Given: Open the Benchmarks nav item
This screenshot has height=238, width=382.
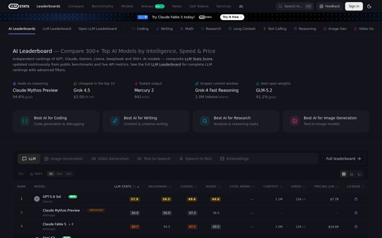Looking at the screenshot, I should (x=102, y=6).
